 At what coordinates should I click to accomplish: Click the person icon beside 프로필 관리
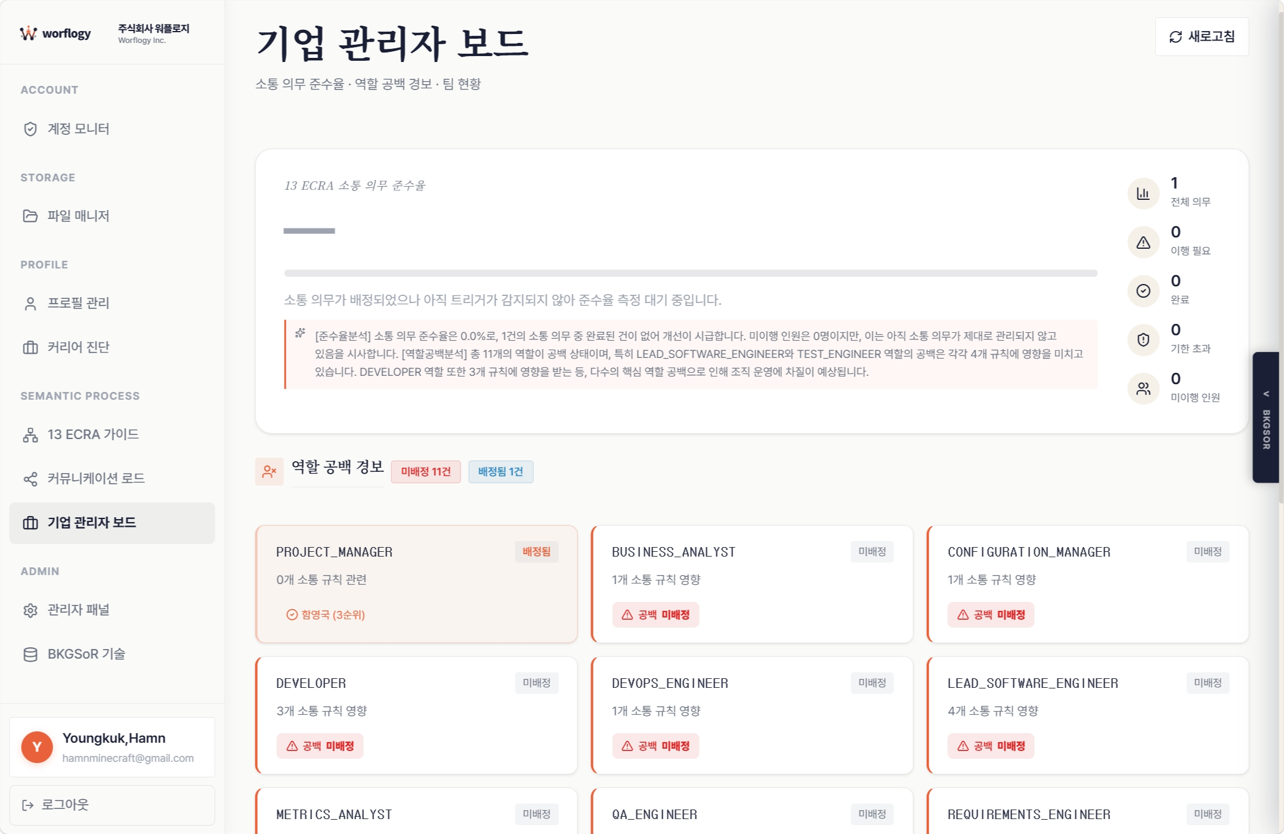pos(30,304)
